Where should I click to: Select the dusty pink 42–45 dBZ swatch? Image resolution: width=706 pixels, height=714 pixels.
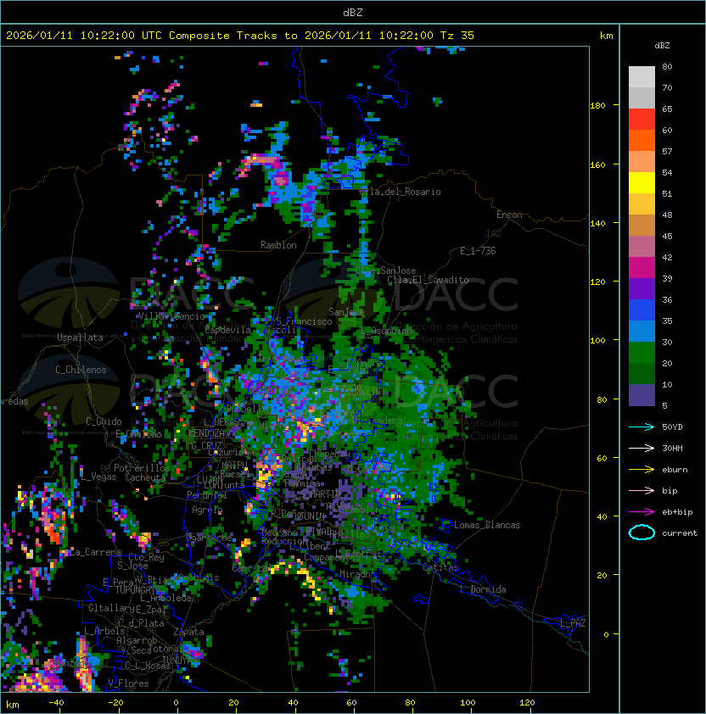642,247
